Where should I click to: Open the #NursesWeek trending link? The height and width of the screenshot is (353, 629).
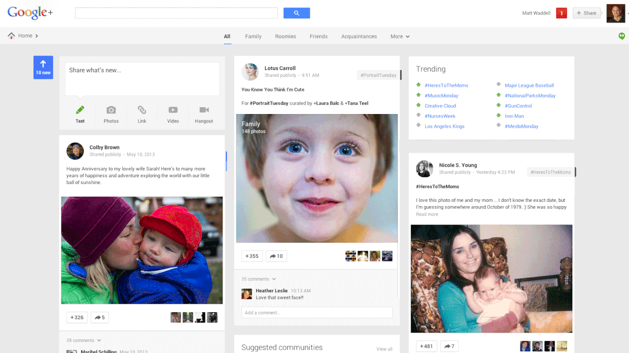pyautogui.click(x=440, y=116)
